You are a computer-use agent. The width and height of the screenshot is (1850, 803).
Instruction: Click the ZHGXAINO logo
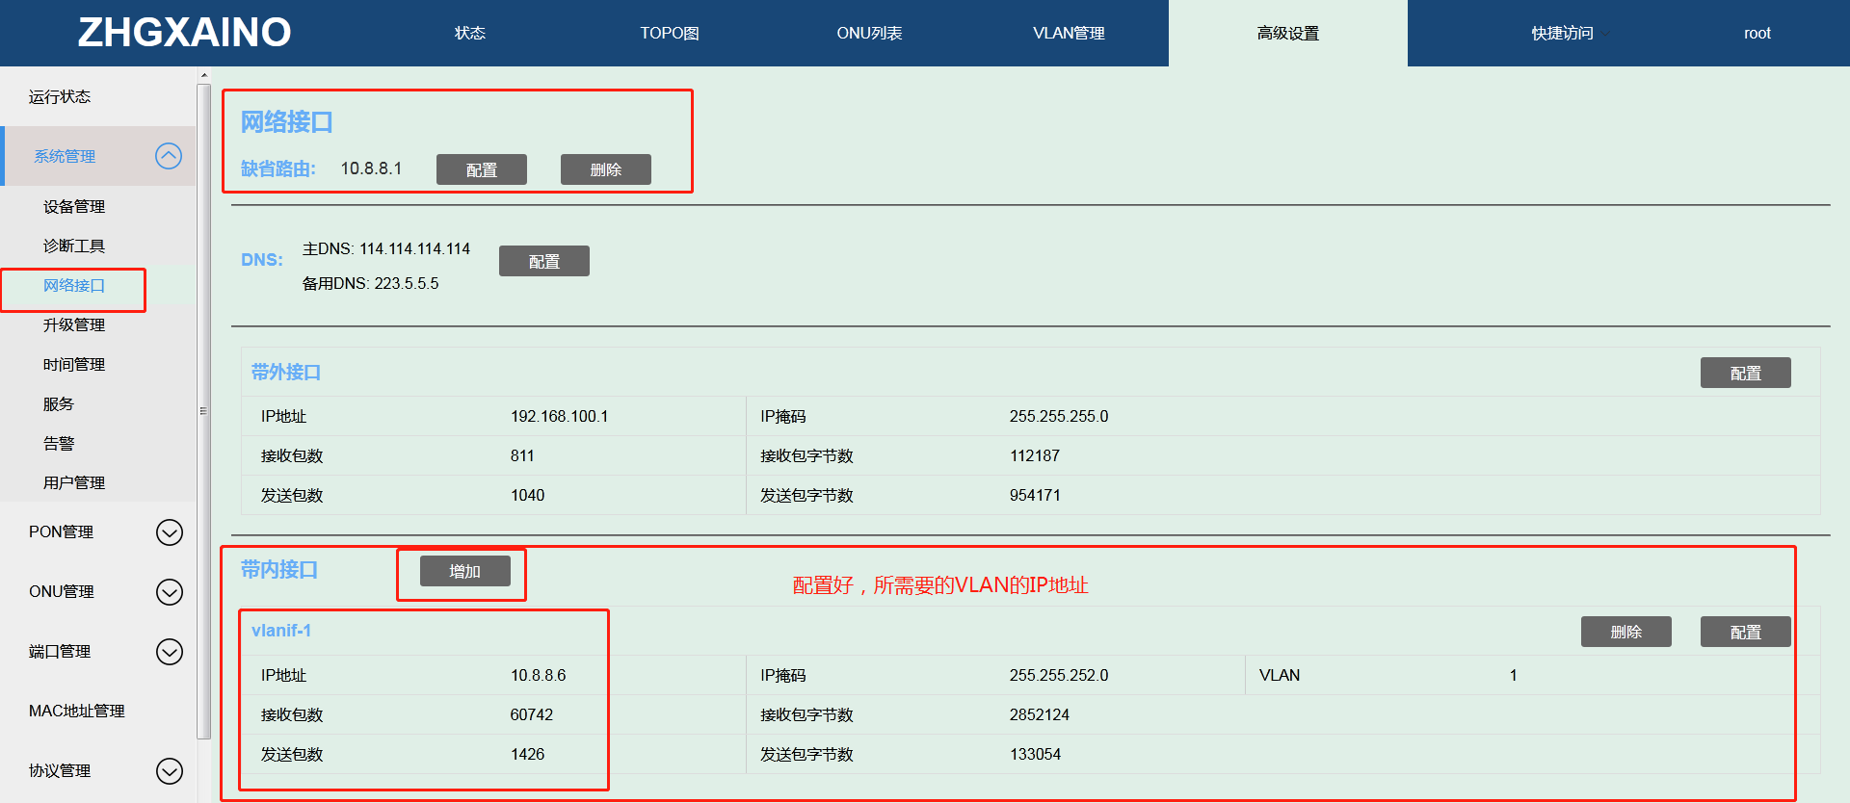184,33
